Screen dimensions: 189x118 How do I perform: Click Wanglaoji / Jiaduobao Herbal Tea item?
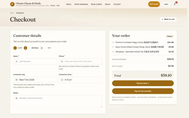click(137, 52)
